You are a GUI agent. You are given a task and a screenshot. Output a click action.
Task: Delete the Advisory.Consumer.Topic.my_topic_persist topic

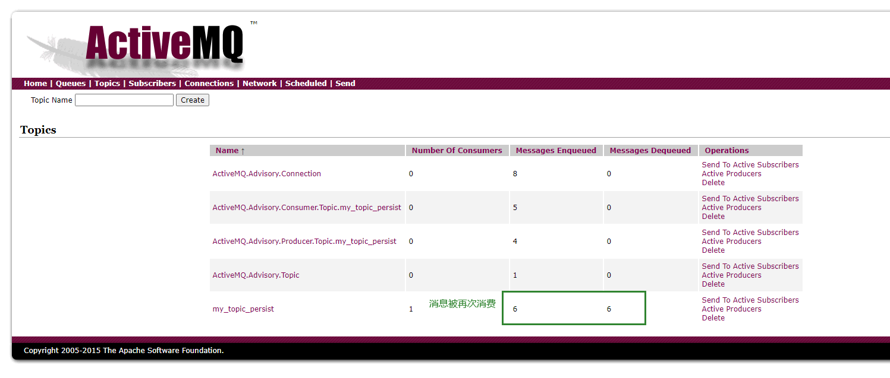(713, 217)
